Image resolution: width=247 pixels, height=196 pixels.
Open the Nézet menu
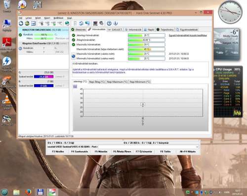(38, 18)
